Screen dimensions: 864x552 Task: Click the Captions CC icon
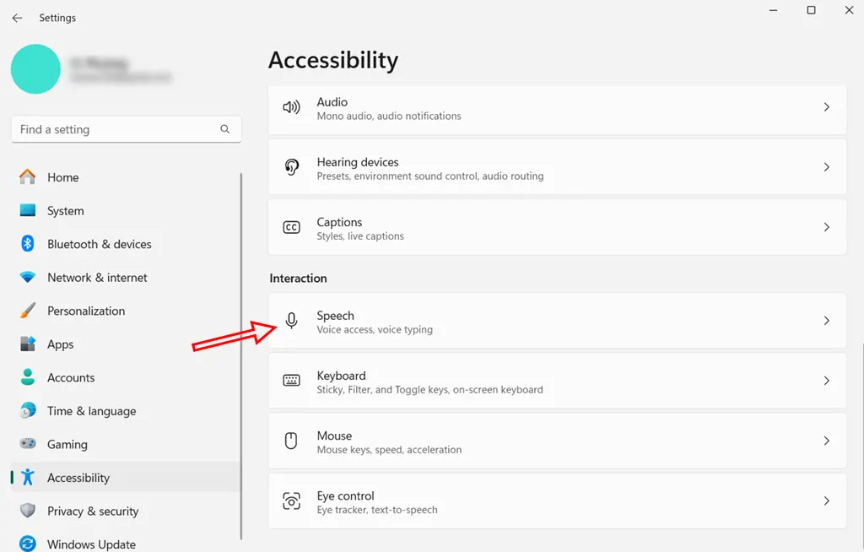pyautogui.click(x=291, y=228)
